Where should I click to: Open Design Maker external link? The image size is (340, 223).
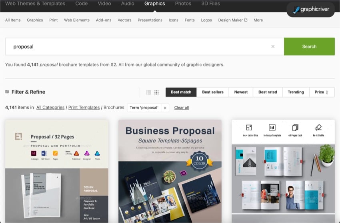click(233, 20)
